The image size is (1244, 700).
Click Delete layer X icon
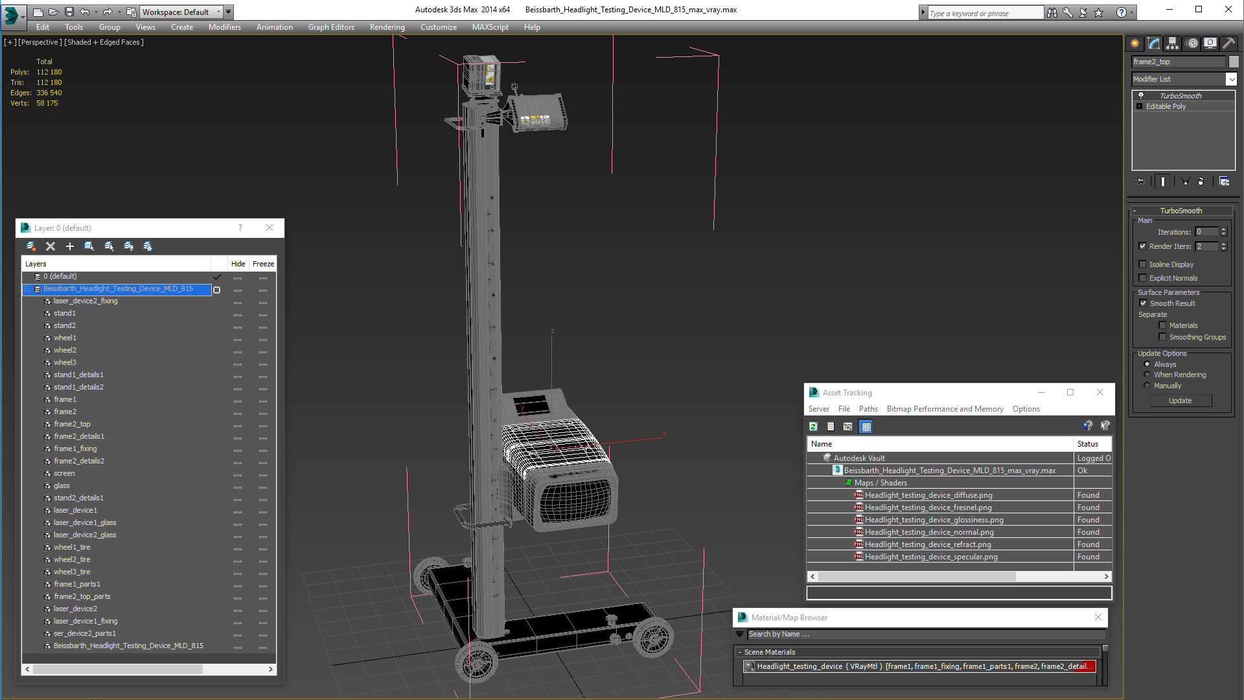pos(51,246)
